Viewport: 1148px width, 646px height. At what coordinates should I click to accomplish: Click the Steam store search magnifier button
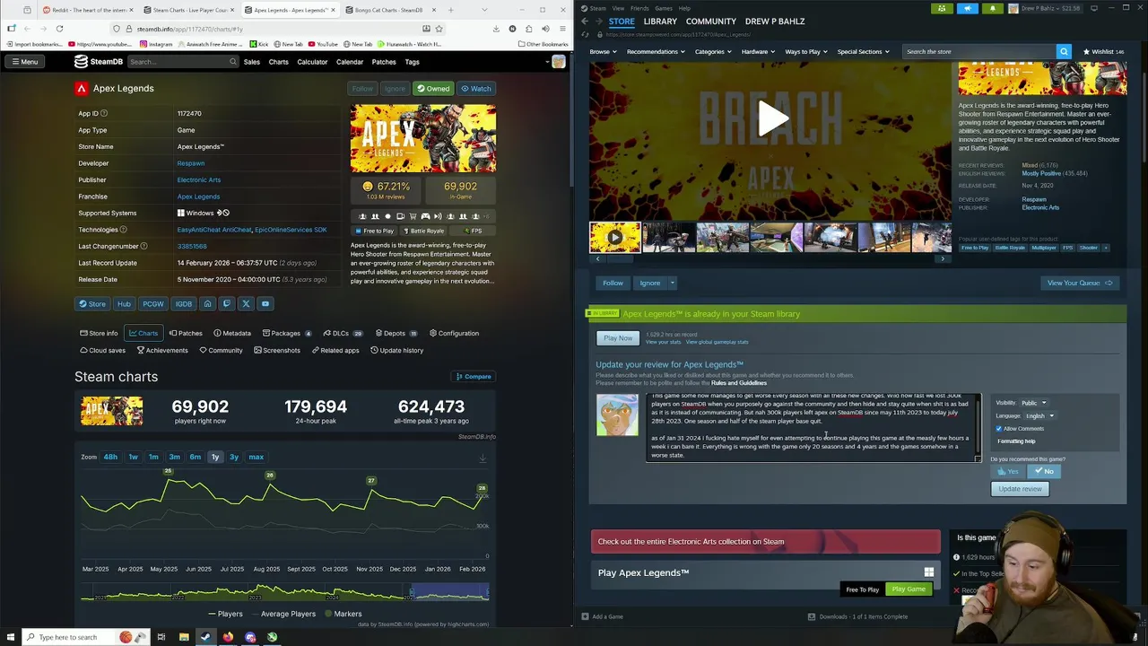[1064, 51]
